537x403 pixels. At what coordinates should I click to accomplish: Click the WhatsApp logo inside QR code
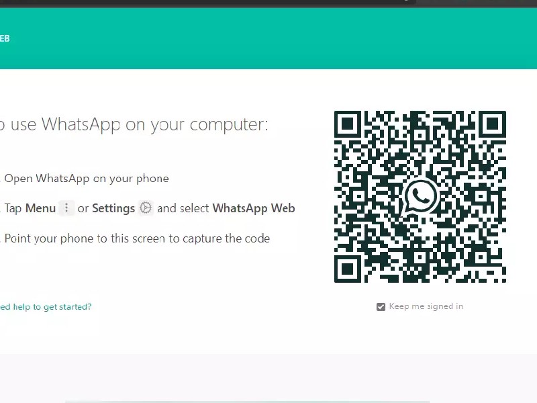421,197
